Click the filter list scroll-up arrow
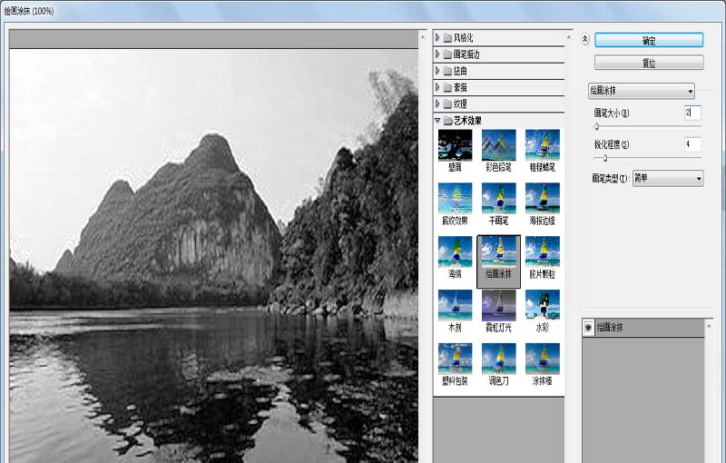The height and width of the screenshot is (463, 726). (569, 36)
